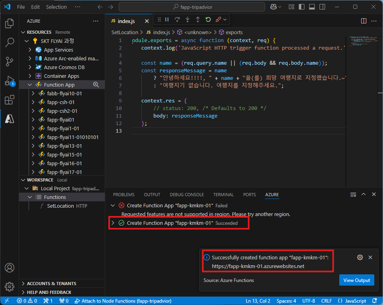The height and width of the screenshot is (305, 383).
Task: Expand the Azure Cosmos DB node
Action: [x=30, y=67]
